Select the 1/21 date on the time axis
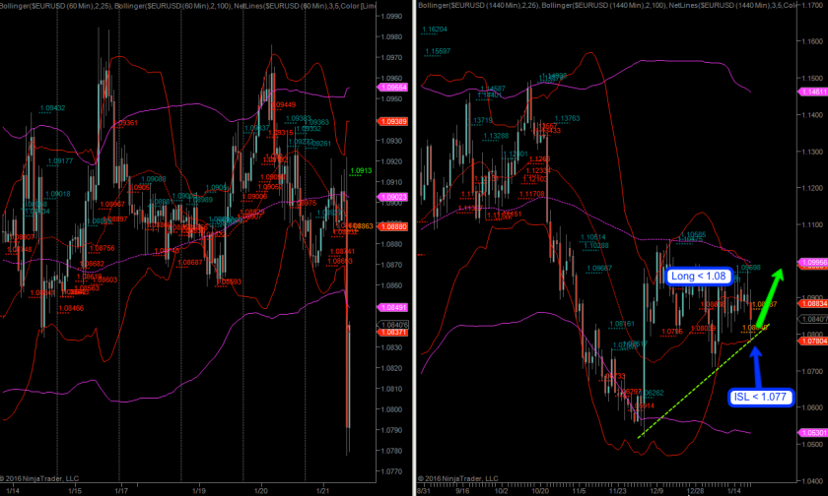The height and width of the screenshot is (496, 828). click(x=322, y=491)
